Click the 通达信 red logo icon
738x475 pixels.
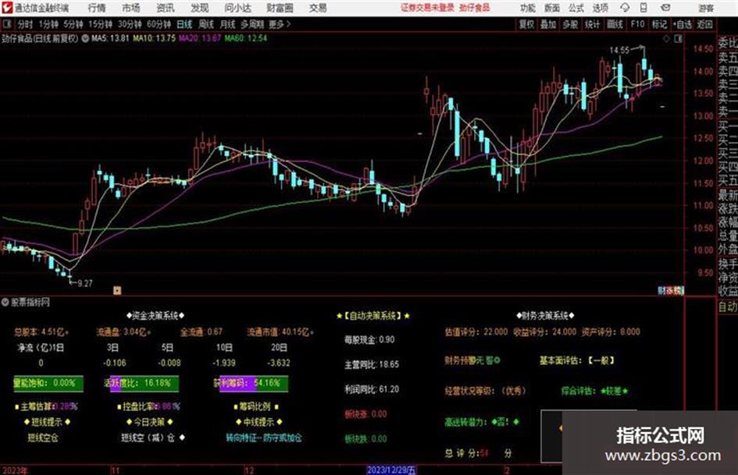tap(6, 8)
